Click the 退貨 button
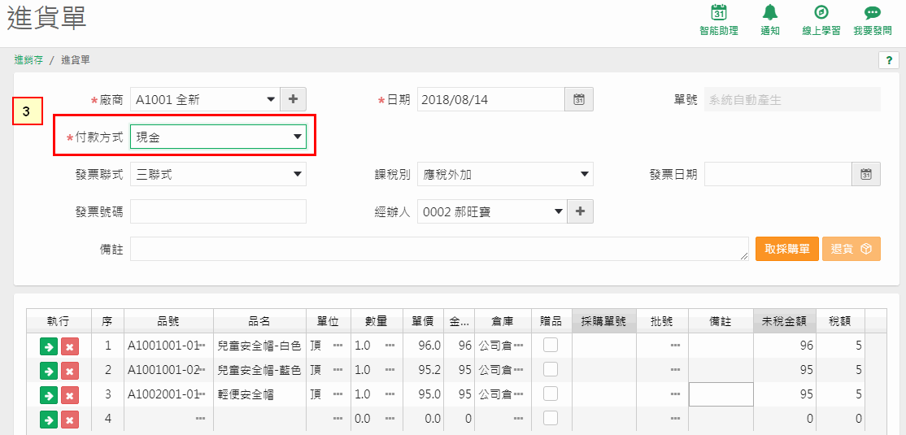Screen dimensions: 906x435 click(x=852, y=249)
